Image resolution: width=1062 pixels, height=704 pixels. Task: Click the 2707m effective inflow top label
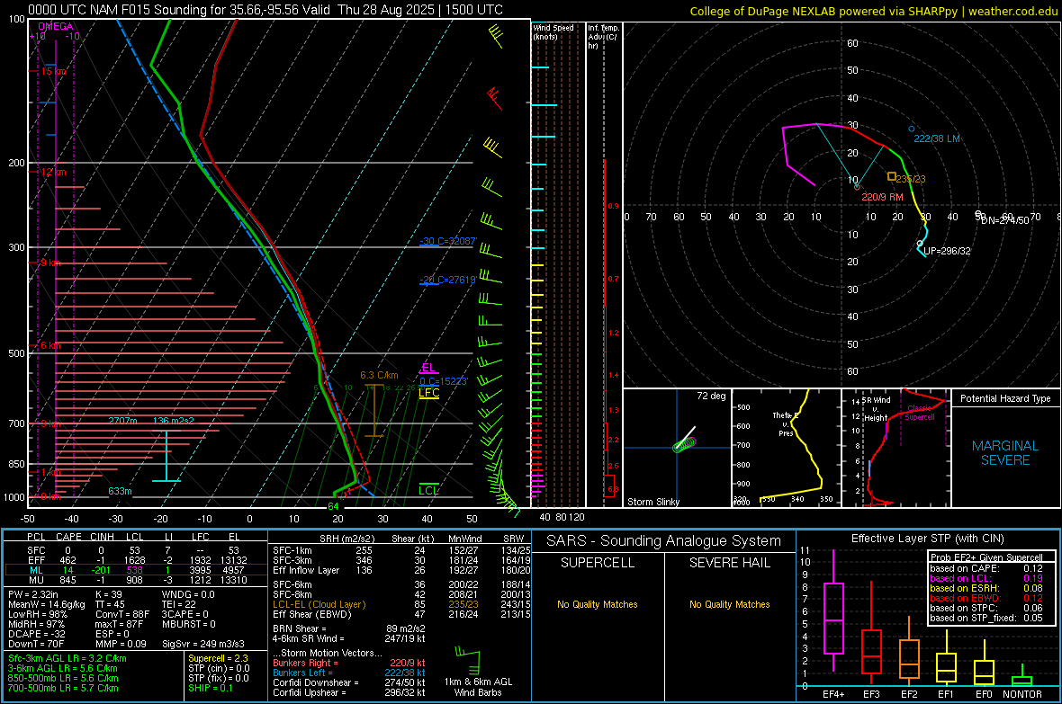click(x=122, y=421)
